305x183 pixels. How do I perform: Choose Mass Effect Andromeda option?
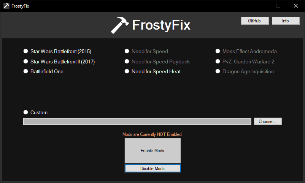(x=218, y=51)
